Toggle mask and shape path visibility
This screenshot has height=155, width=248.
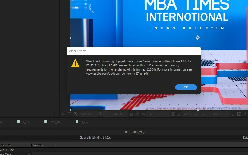pos(106,114)
